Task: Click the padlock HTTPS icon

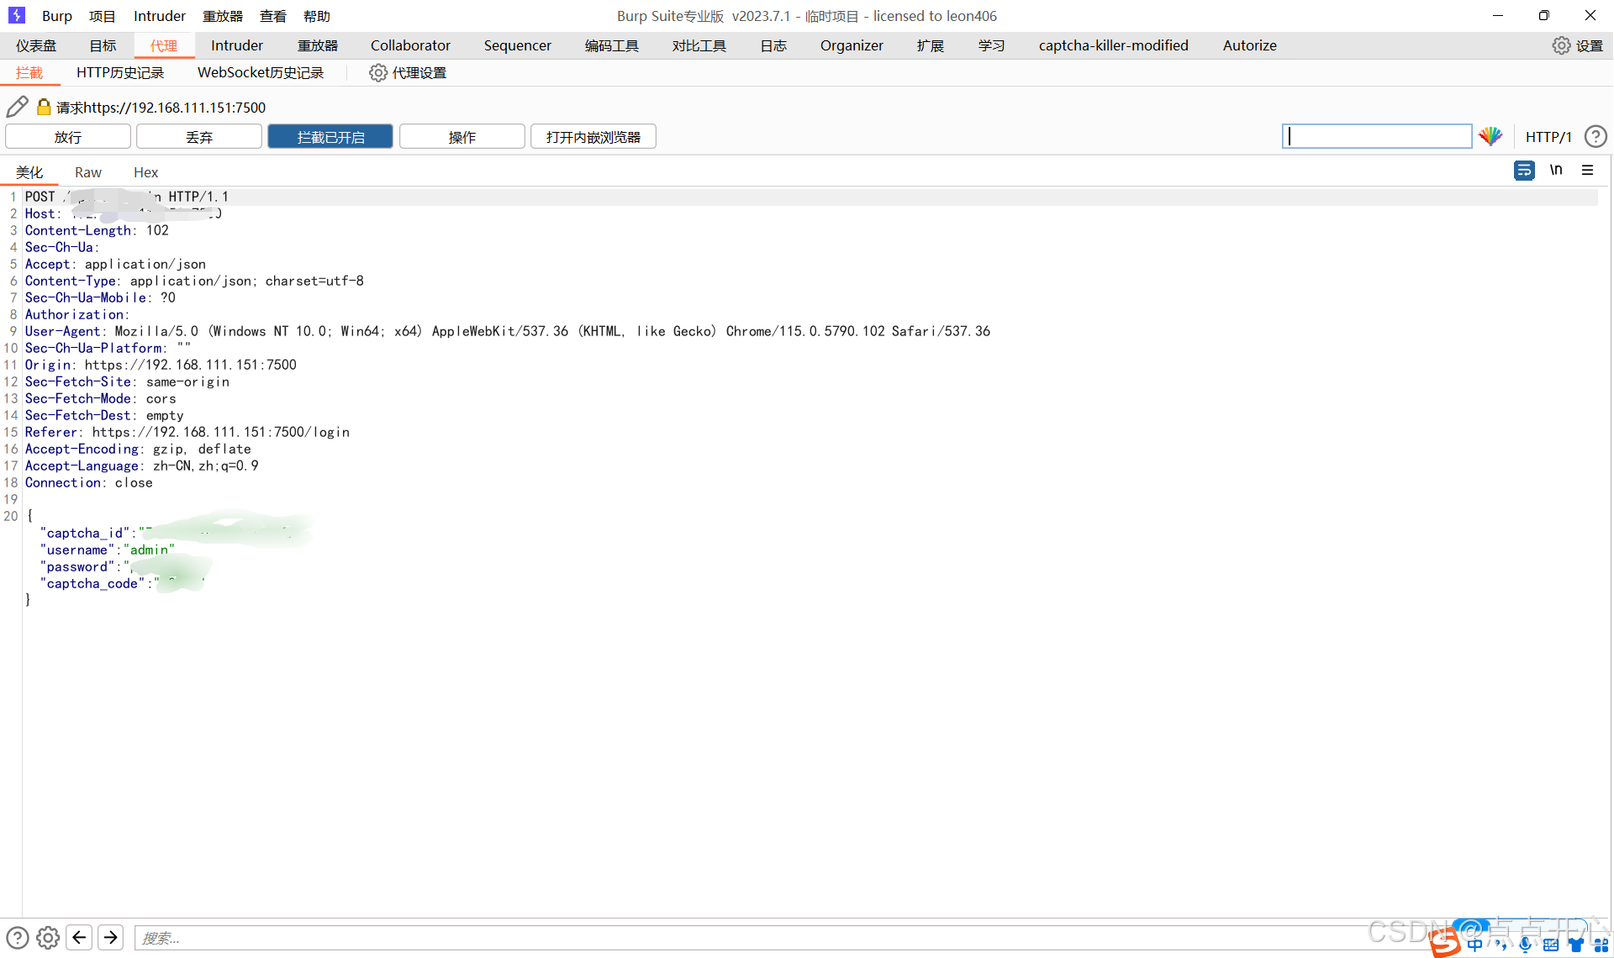Action: (x=44, y=107)
